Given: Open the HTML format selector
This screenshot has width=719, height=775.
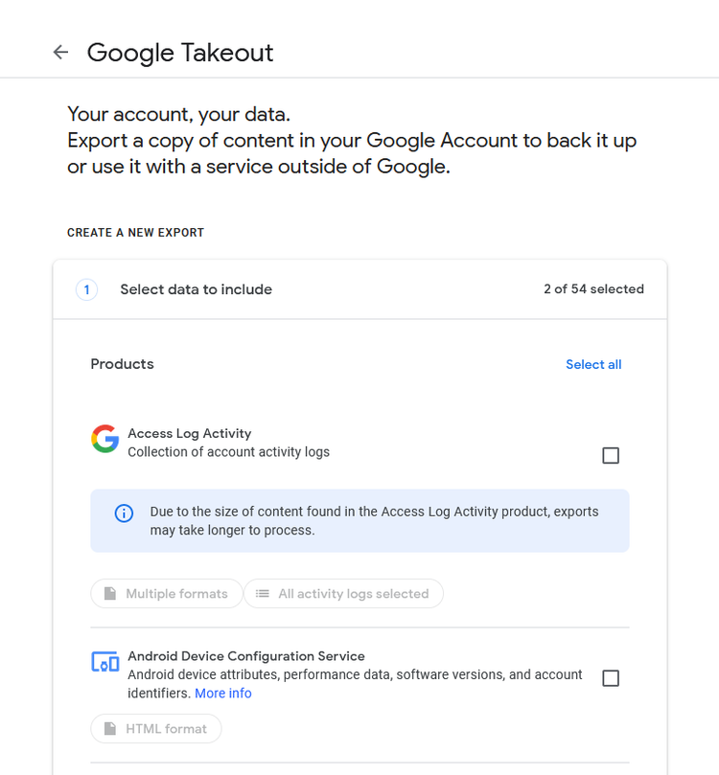Looking at the screenshot, I should pyautogui.click(x=155, y=728).
